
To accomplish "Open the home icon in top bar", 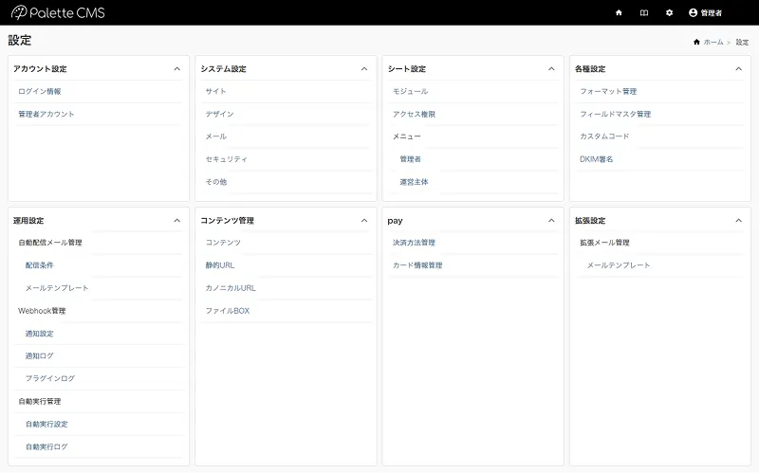I will 619,13.
